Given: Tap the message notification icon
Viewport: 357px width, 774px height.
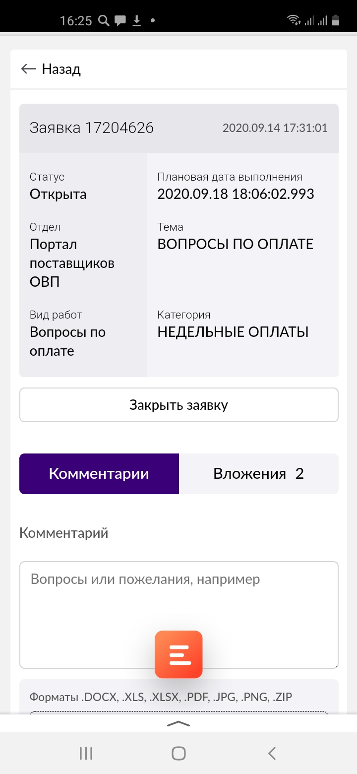Looking at the screenshot, I should click(119, 21).
